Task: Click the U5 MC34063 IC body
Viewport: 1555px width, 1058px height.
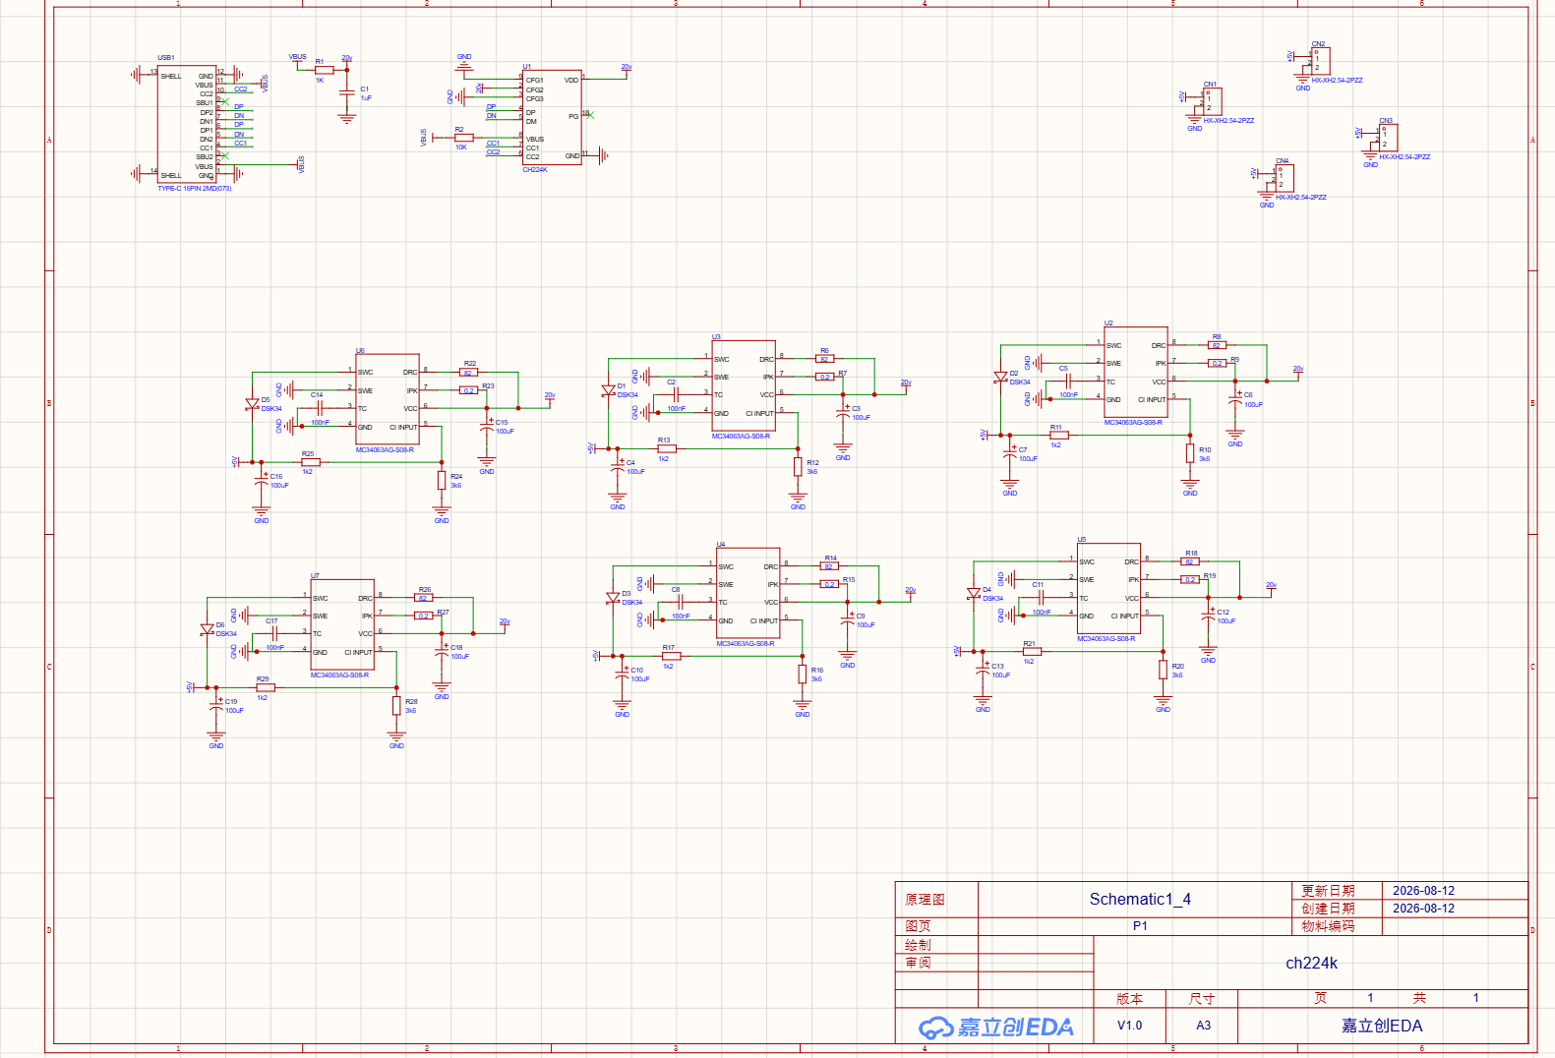Action: tap(1108, 589)
